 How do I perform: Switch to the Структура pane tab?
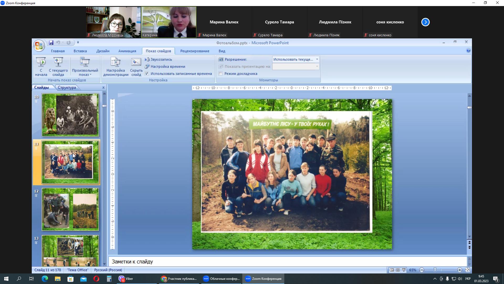click(x=67, y=88)
